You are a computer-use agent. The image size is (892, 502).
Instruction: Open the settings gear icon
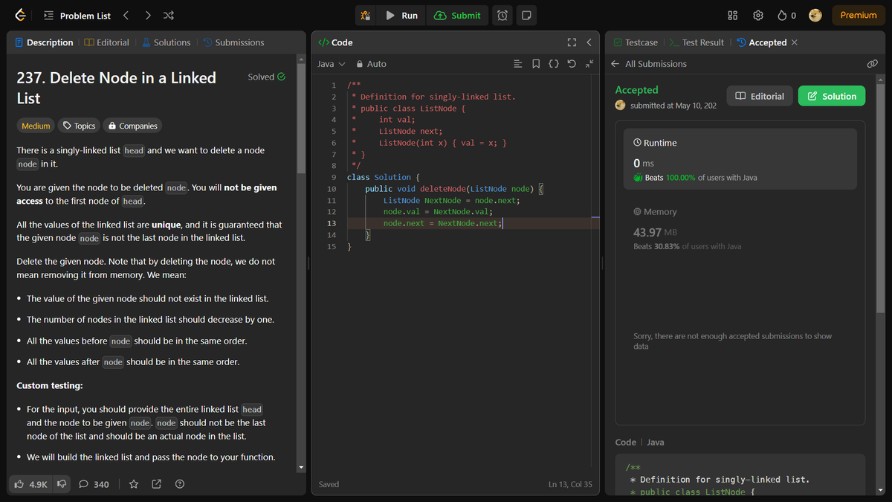pos(758,16)
